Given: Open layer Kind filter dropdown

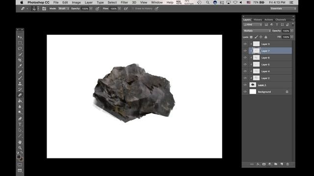Looking at the screenshot, I should point(253,24).
